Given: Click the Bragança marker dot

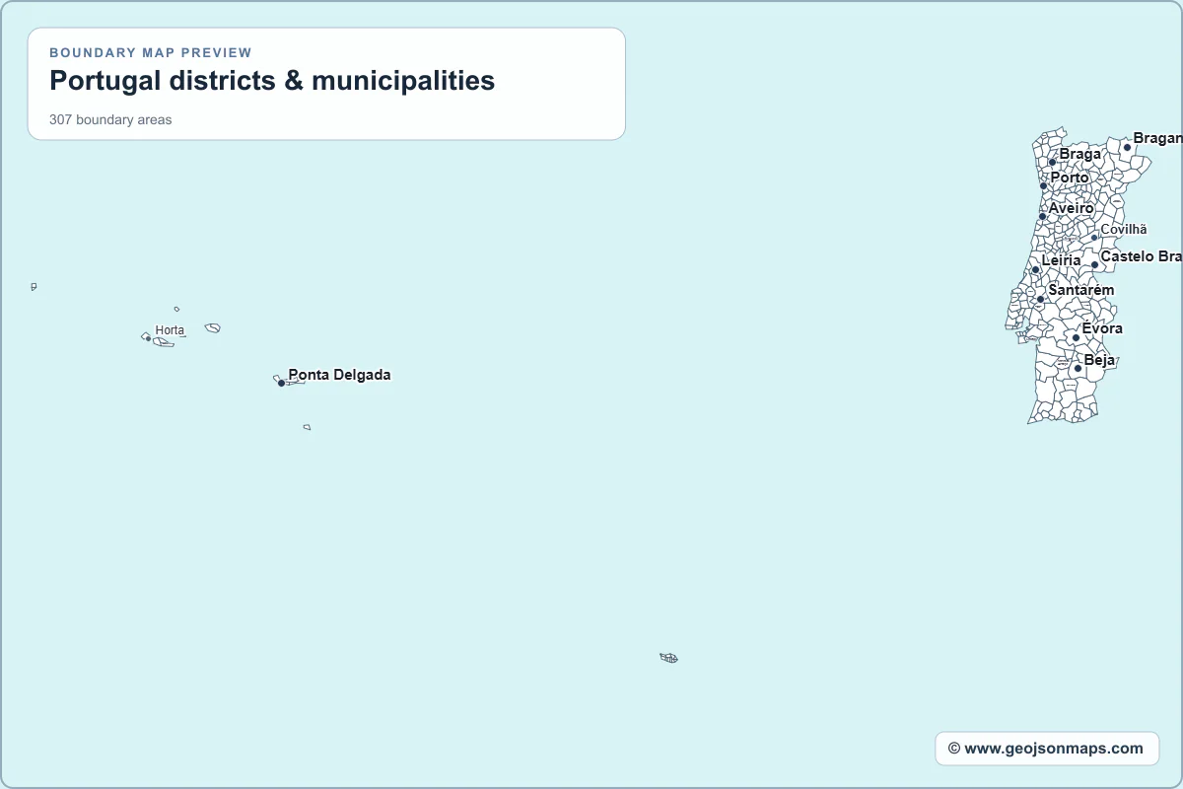Looking at the screenshot, I should point(1127,147).
